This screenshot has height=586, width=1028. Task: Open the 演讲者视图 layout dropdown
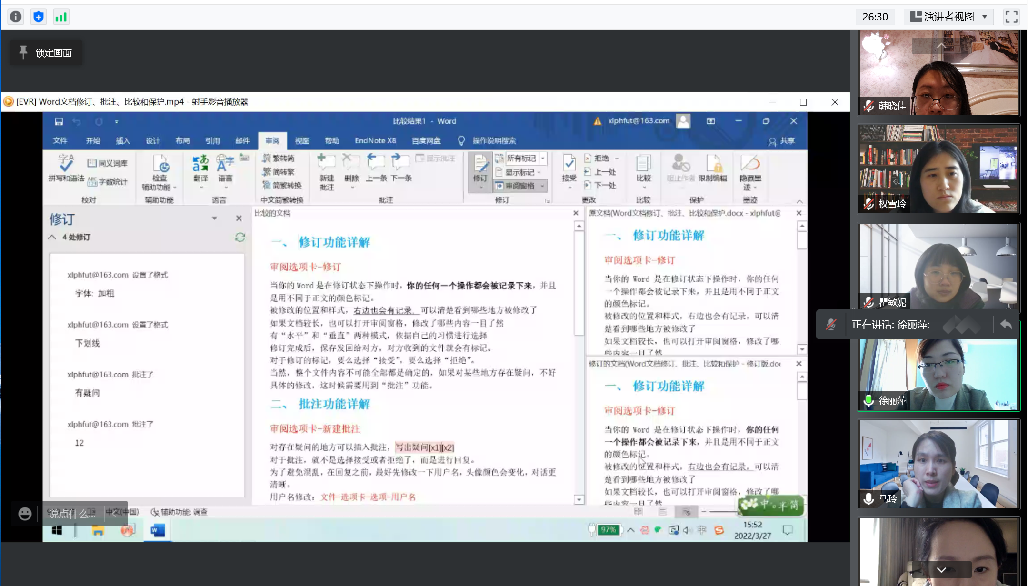coord(949,17)
